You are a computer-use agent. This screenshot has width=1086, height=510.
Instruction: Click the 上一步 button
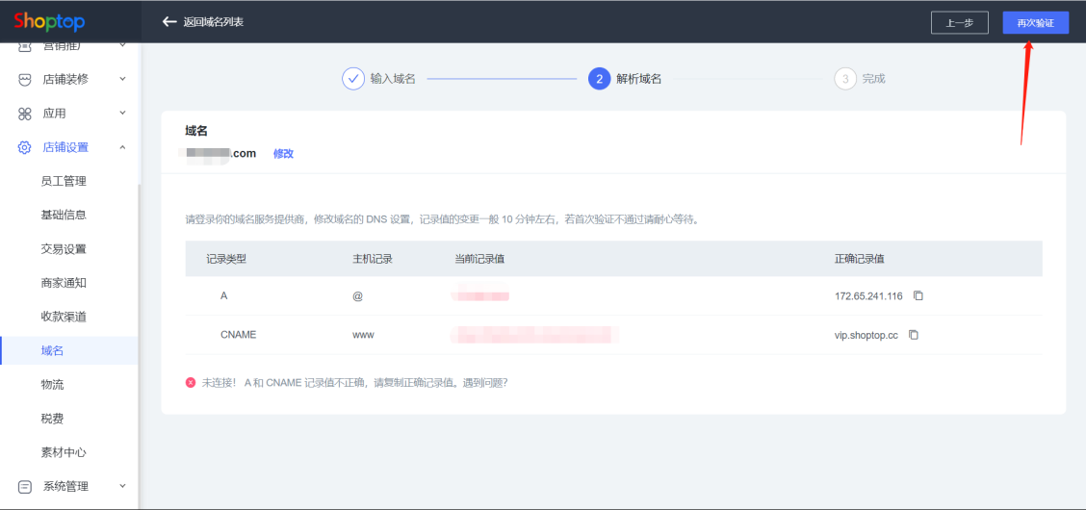tap(959, 22)
